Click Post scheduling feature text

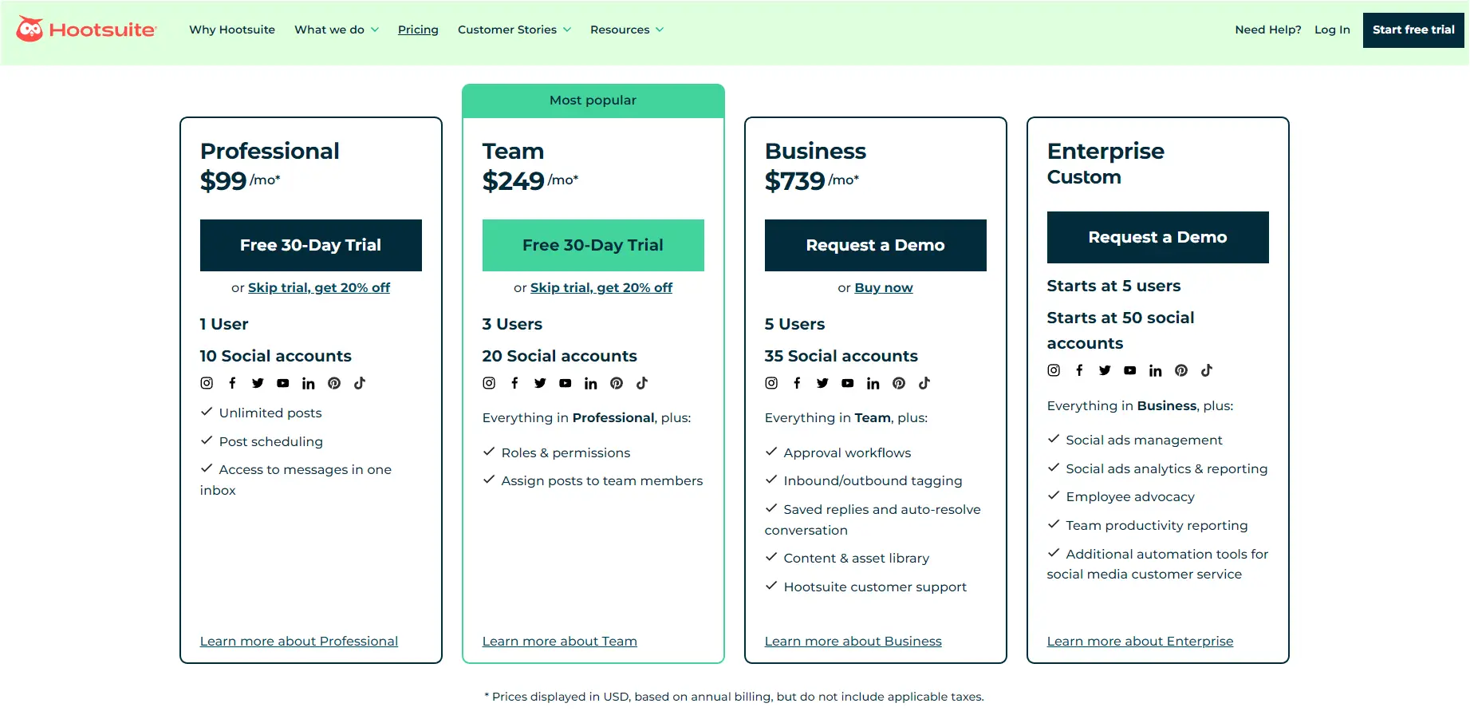[271, 441]
